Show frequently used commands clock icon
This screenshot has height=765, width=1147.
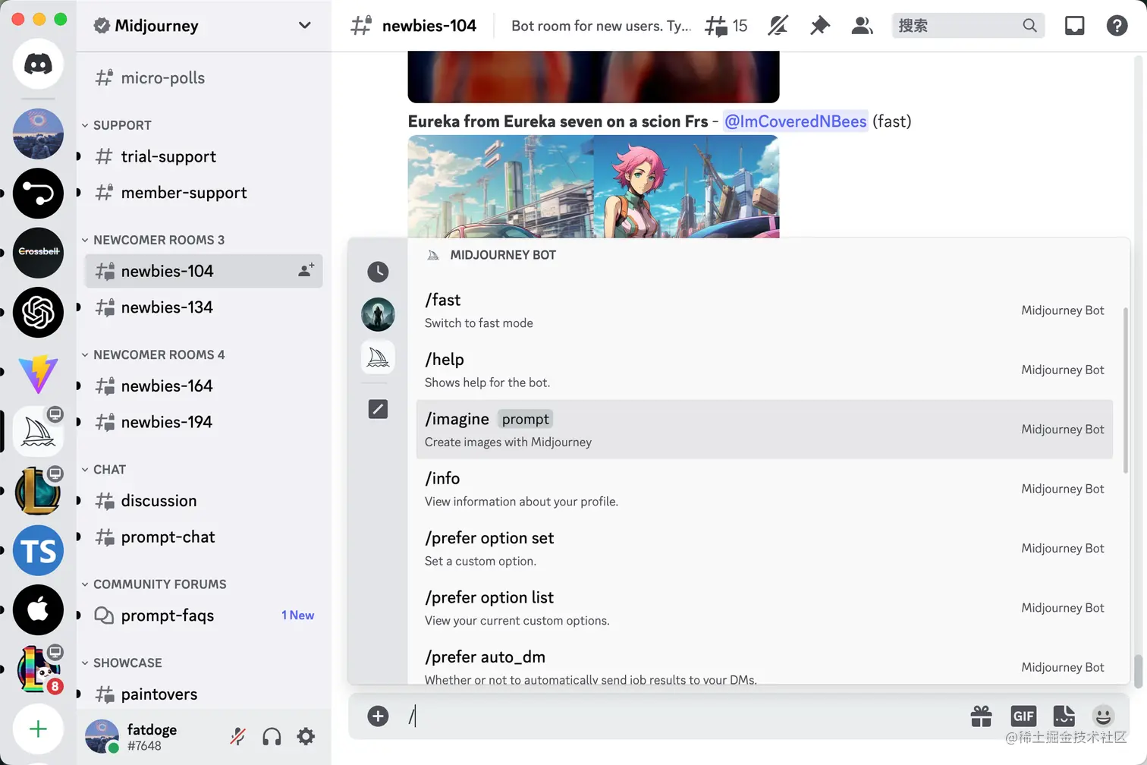click(378, 272)
